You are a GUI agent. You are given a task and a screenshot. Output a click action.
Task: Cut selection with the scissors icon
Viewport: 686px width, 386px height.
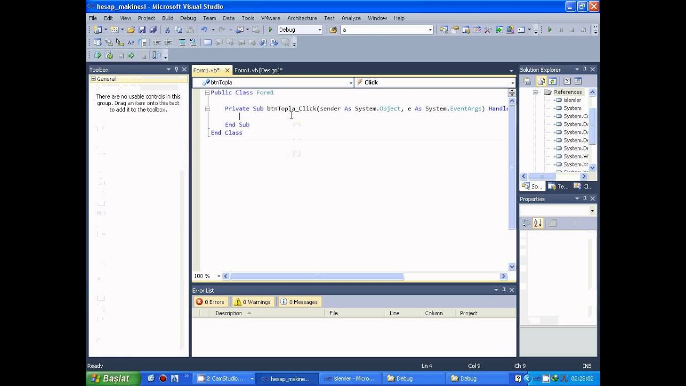click(167, 30)
